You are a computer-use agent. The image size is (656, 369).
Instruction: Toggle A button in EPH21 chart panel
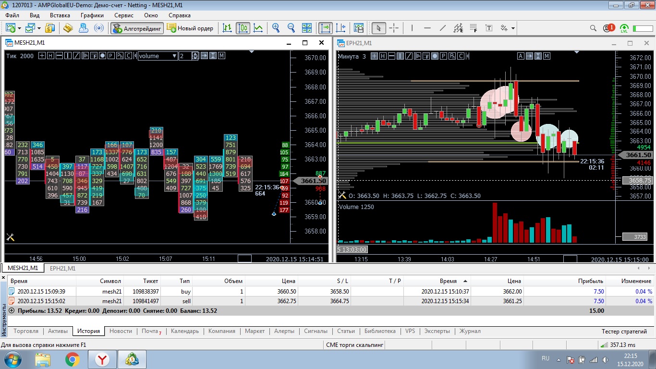click(521, 56)
